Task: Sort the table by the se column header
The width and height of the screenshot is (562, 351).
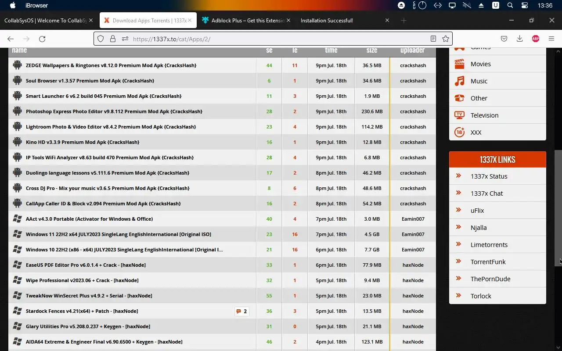Action: point(269,50)
